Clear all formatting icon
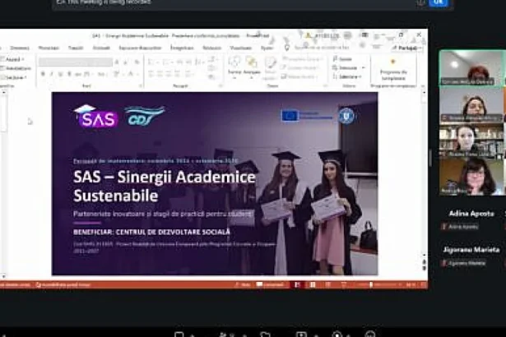 (x=137, y=62)
